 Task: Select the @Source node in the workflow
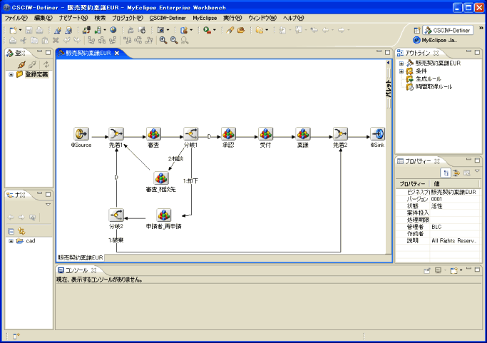[x=81, y=134]
